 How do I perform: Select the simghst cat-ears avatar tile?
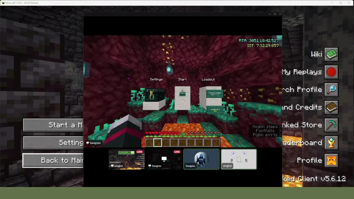point(239,159)
